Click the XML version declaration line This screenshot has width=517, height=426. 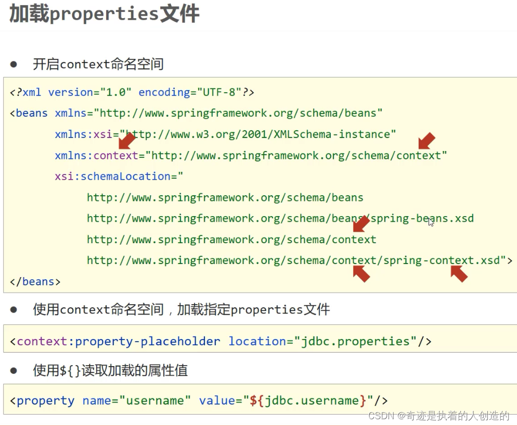[x=132, y=92]
